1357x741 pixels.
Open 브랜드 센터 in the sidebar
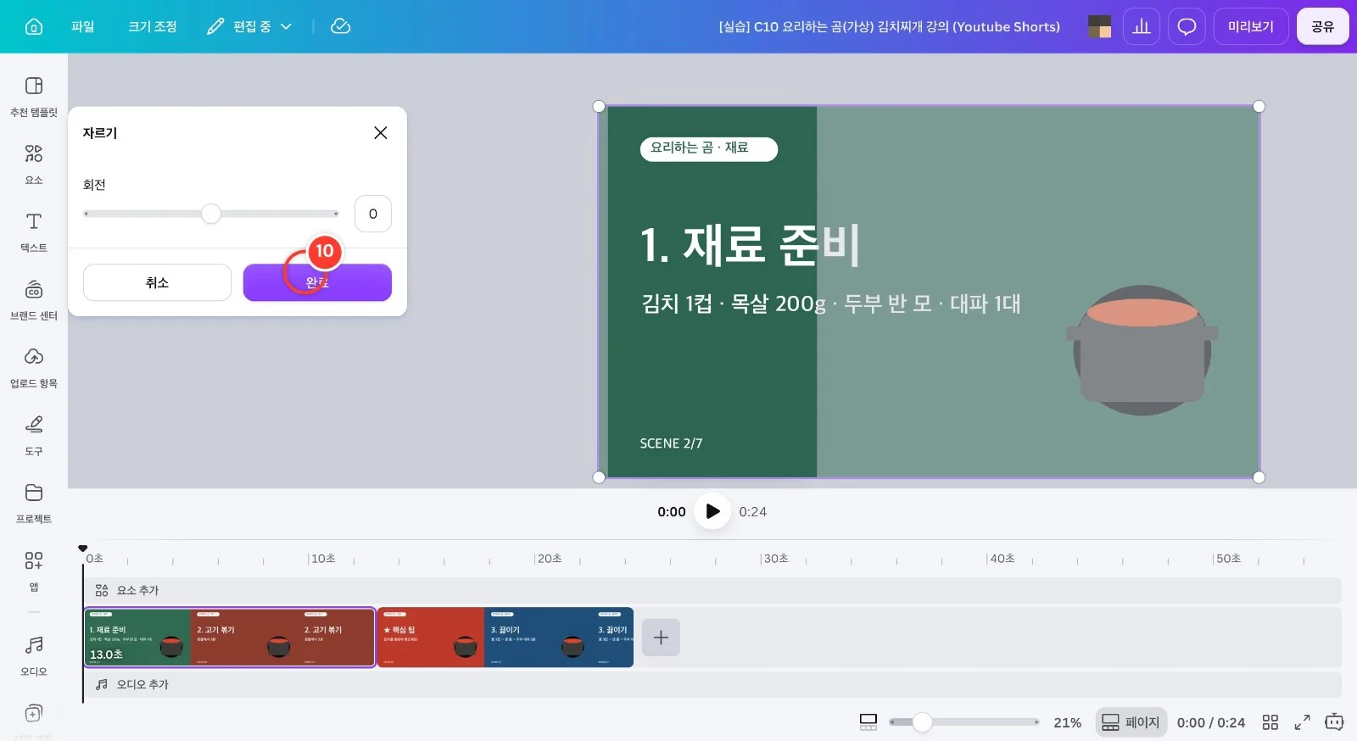(34, 300)
